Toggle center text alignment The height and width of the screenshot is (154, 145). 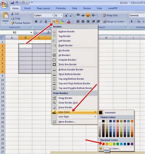(x=83, y=21)
